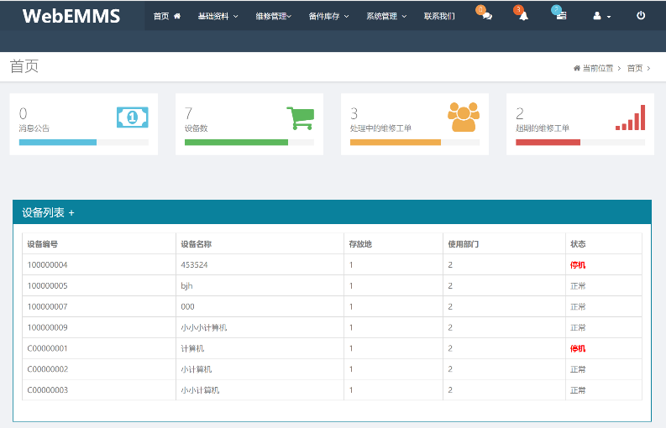Screen dimensions: 666x428
Task: Open the 备件库存 dropdown menu
Action: point(328,16)
